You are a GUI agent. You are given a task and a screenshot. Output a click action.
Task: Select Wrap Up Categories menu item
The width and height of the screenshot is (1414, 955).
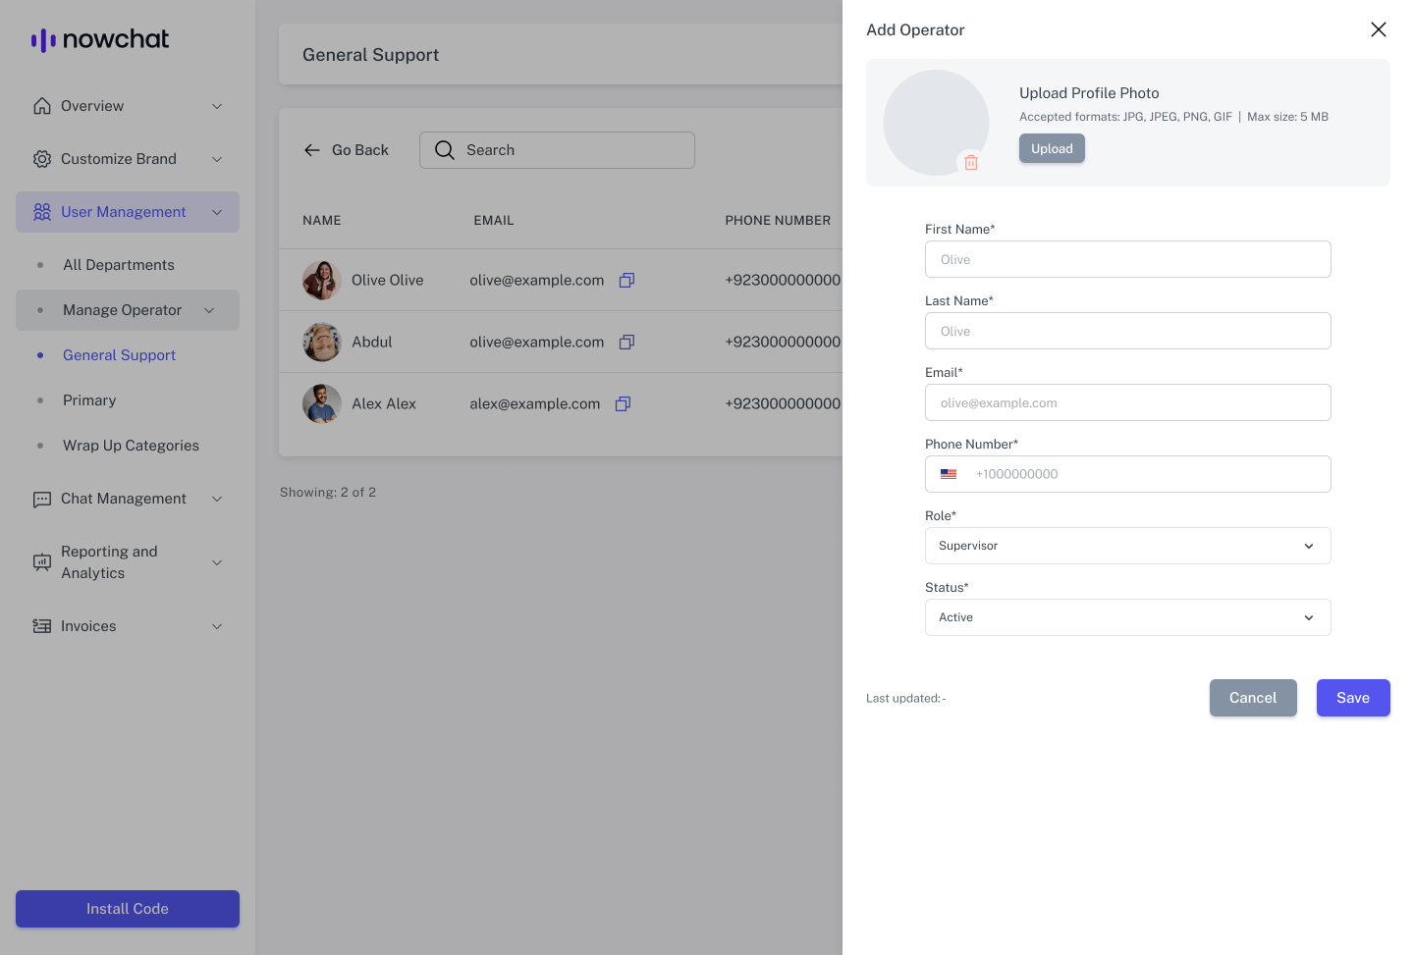[x=131, y=446]
